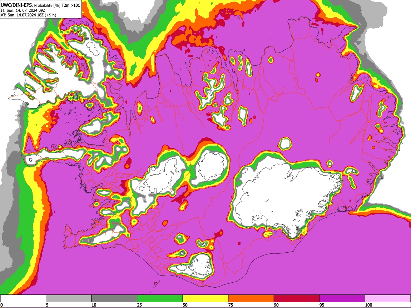
Task: Click the legend value '5'
Action: (x=47, y=305)
